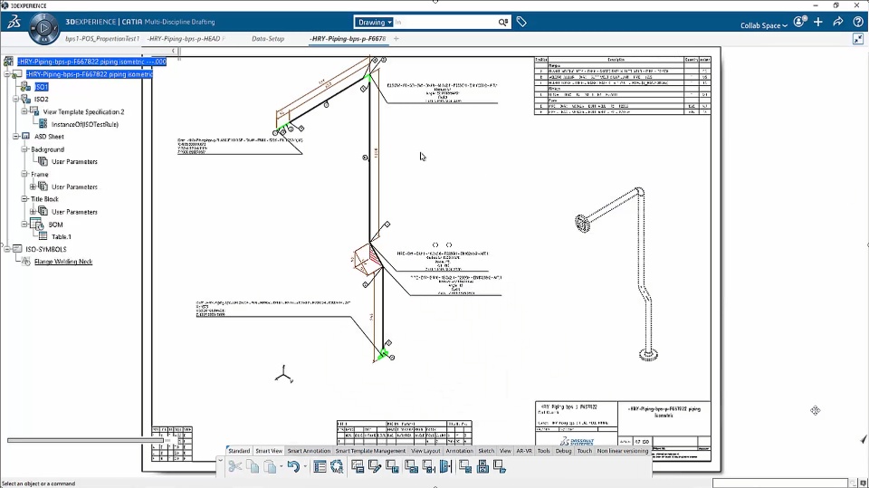Viewport: 869px width, 488px height.
Task: Click the last toolbar icon with folder
Action: pyautogui.click(x=500, y=466)
